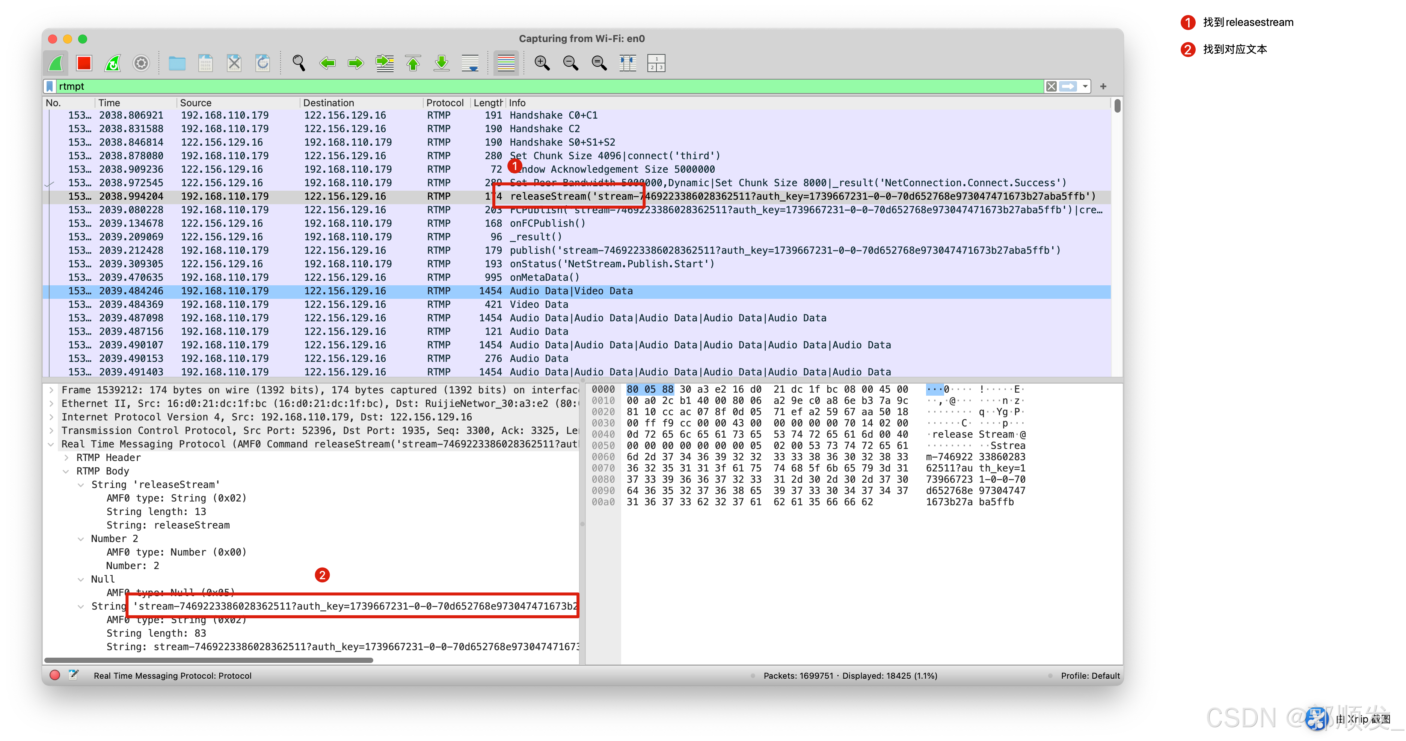Click the red Stop capture button
The width and height of the screenshot is (1406, 741).
[x=84, y=63]
